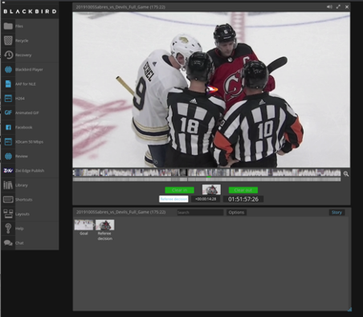Toggle the player volume speaker icon
This screenshot has width=363, height=317.
pos(329,7)
